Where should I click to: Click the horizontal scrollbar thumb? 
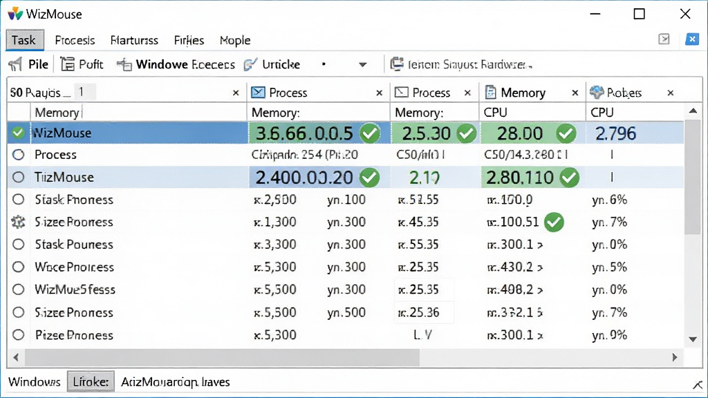(x=222, y=357)
